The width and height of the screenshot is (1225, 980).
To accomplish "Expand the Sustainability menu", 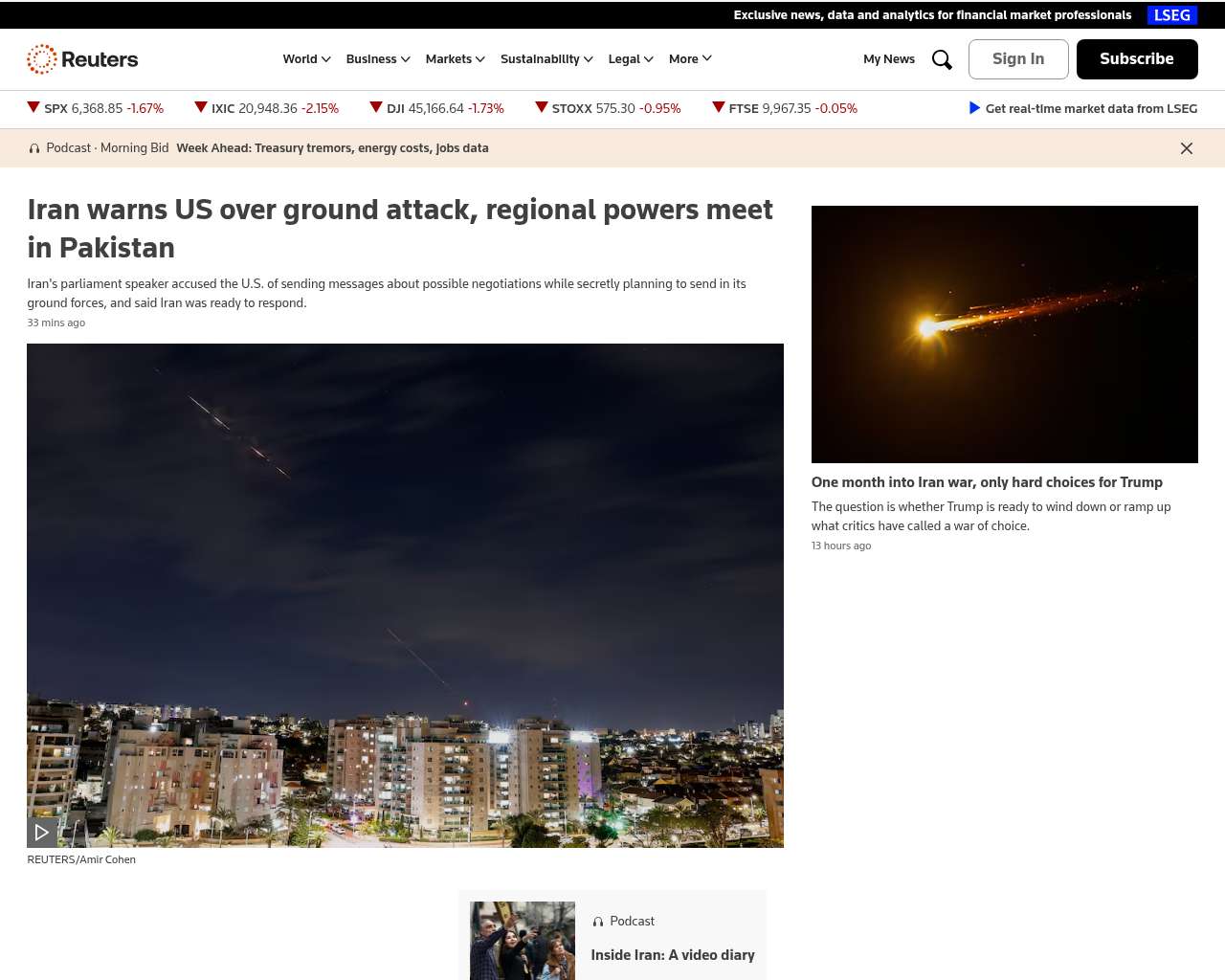I will [x=546, y=59].
